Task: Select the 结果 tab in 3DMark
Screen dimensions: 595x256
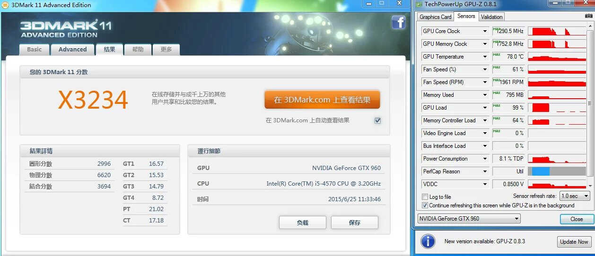Action: pyautogui.click(x=109, y=49)
